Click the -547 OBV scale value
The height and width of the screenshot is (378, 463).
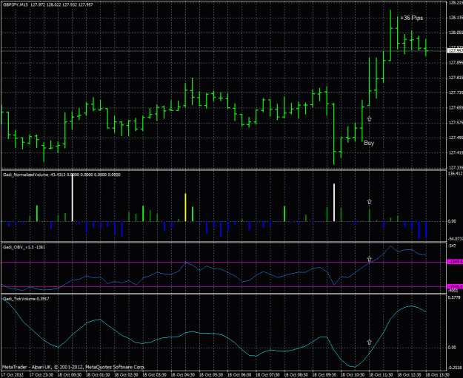452,246
